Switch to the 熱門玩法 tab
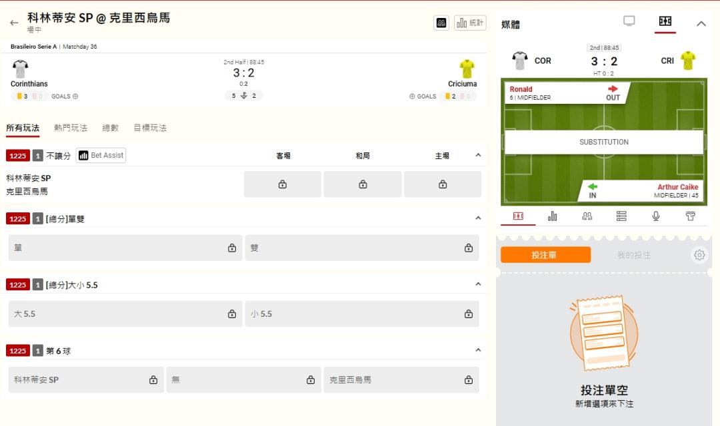720x426 pixels. pyautogui.click(x=71, y=128)
